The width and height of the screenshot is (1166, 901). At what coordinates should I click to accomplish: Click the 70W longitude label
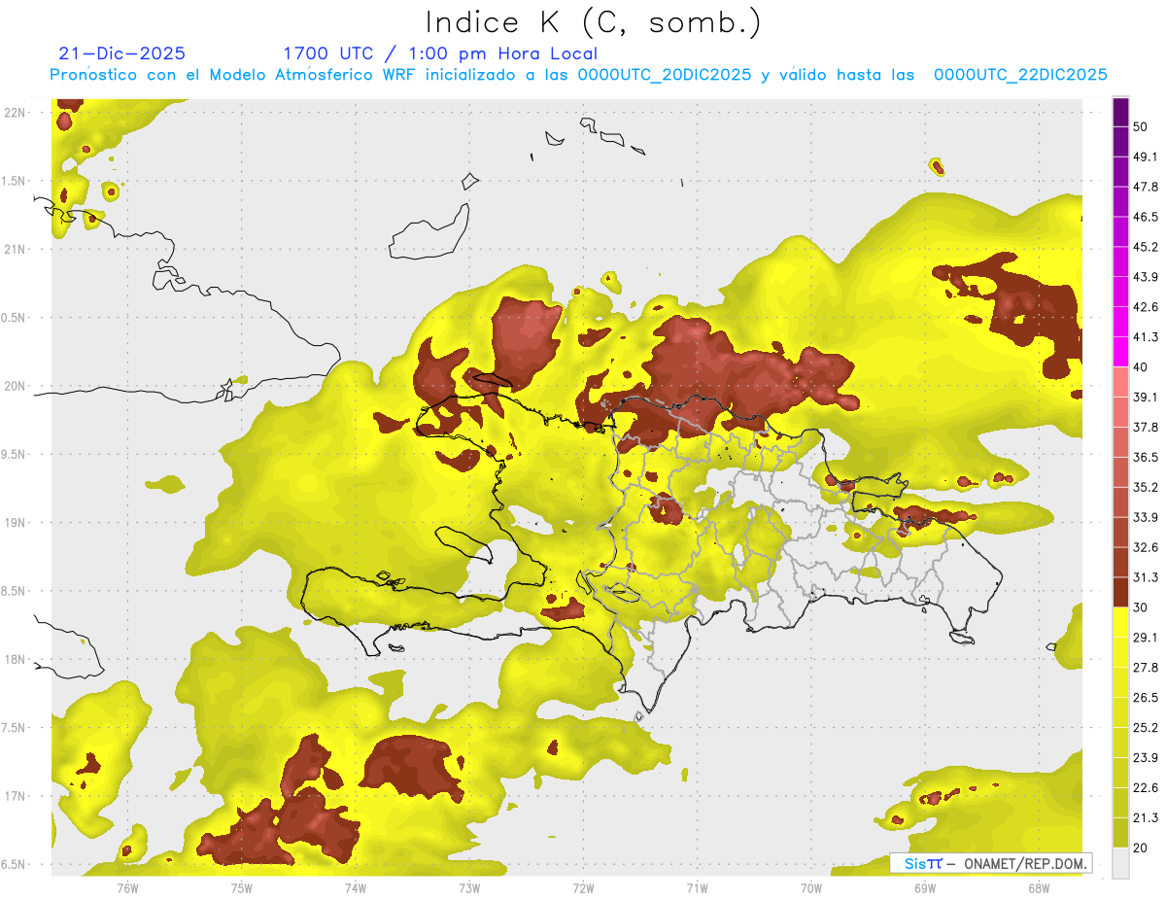pyautogui.click(x=811, y=887)
